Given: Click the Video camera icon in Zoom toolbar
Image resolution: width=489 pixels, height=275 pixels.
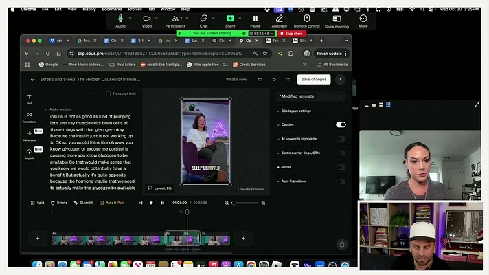Looking at the screenshot, I should tap(147, 21).
